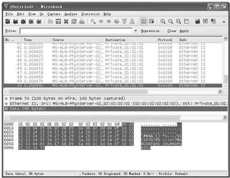Jump to last packet icon

point(132,22)
